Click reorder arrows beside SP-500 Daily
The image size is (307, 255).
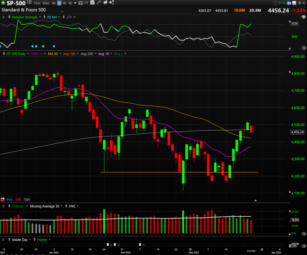coord(4,53)
